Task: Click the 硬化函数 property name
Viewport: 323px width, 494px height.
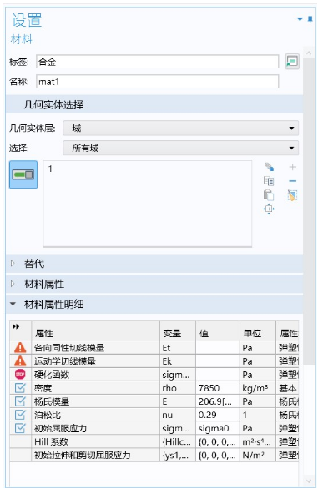Action: click(52, 375)
